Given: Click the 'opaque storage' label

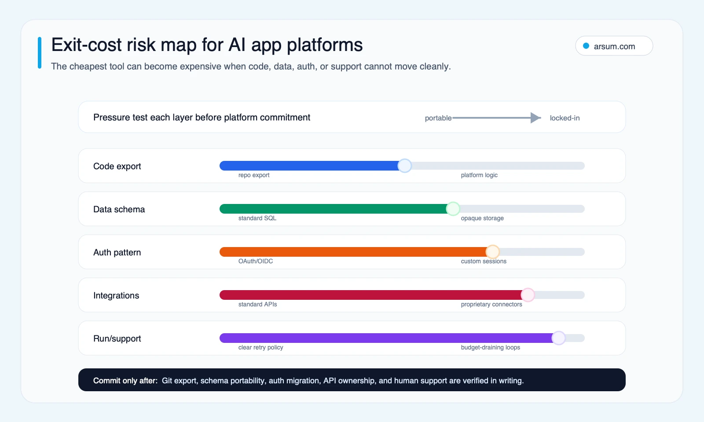Looking at the screenshot, I should pos(482,218).
